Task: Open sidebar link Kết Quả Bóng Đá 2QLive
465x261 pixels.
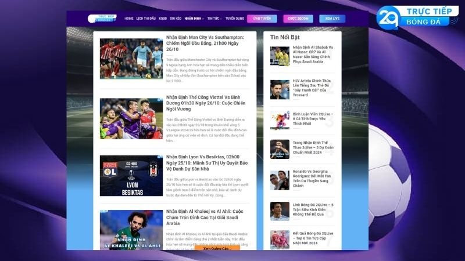Action: point(313,238)
